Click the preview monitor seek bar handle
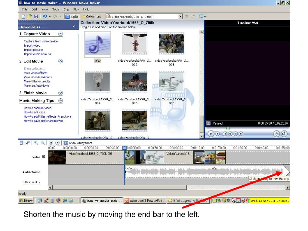 click(228, 128)
